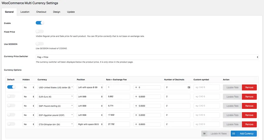Click the plus icon in GBP exchange fee
The image size is (264, 140).
[x=136, y=106]
